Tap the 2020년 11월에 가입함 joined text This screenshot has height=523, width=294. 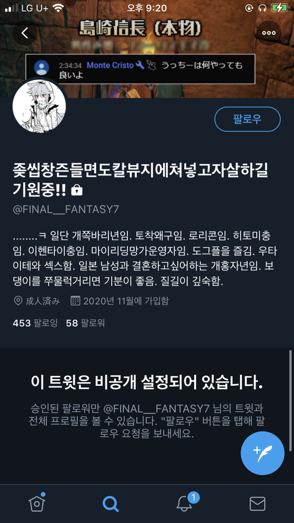126,301
